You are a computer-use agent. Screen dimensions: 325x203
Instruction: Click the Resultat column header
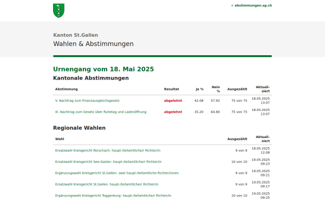click(171, 89)
